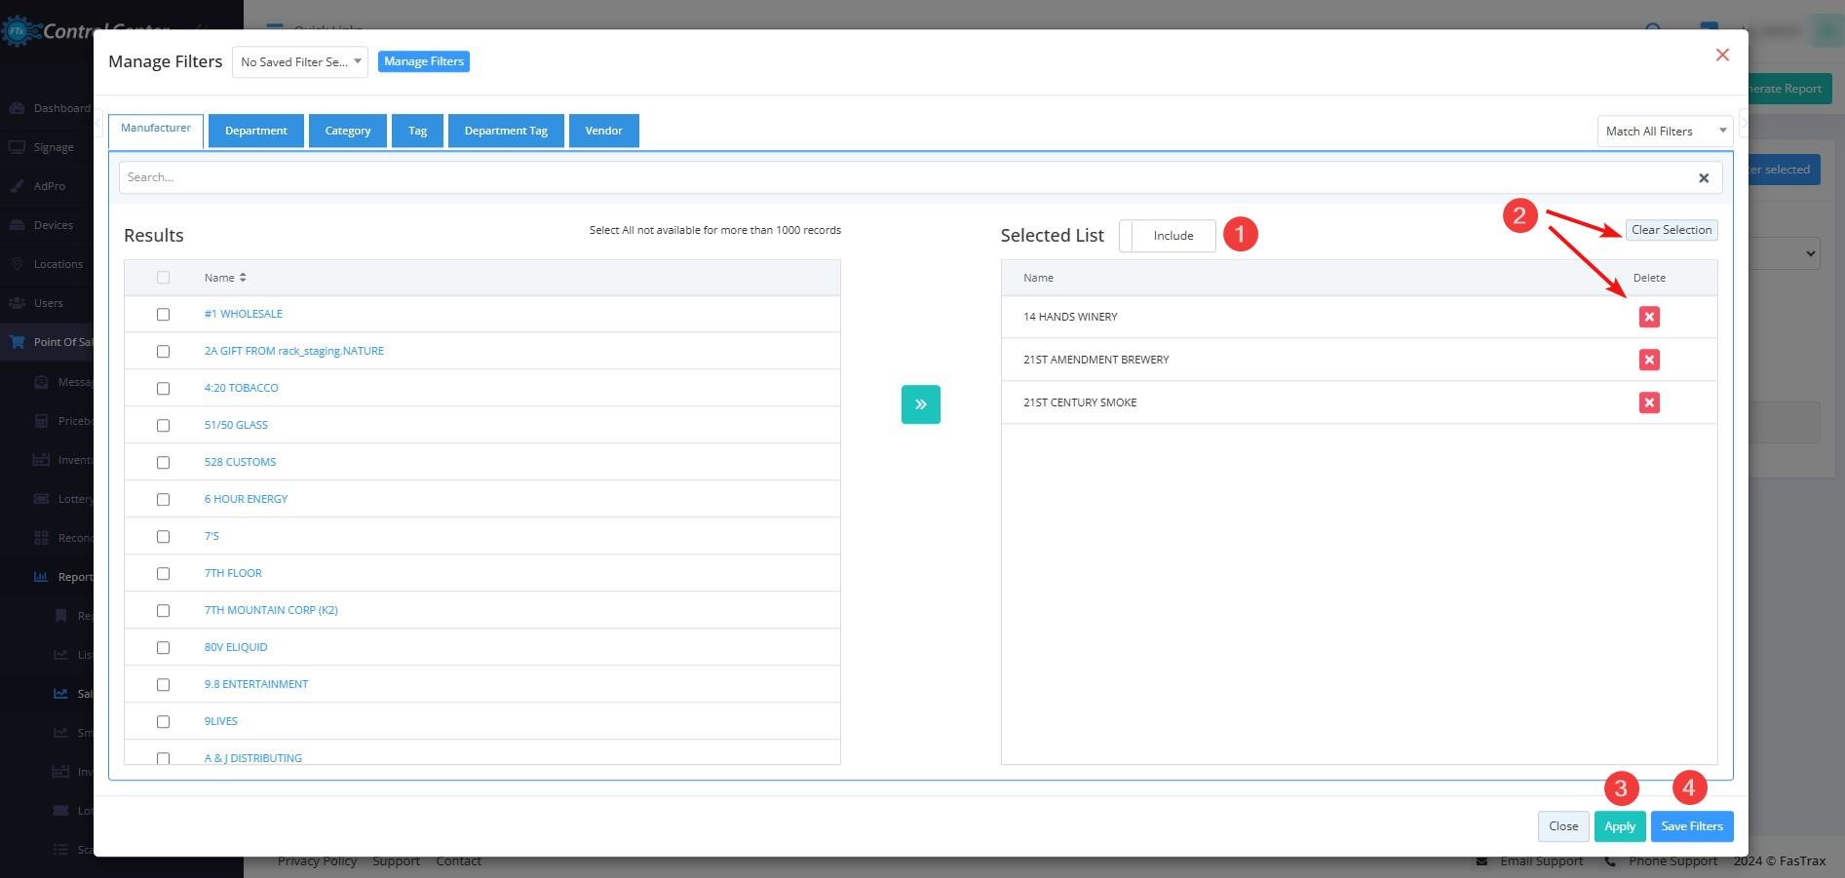Open the Match All Filters dropdown
Image resolution: width=1845 pixels, height=878 pixels.
tap(1665, 132)
